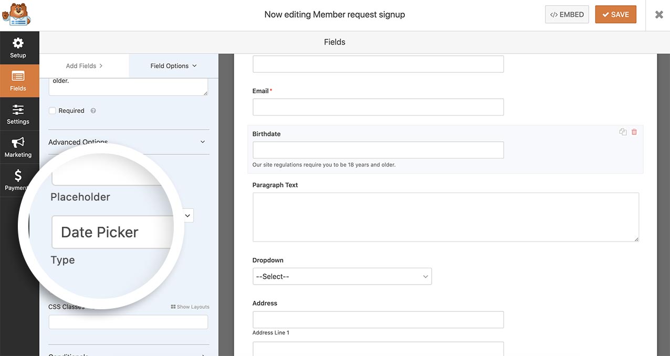The height and width of the screenshot is (356, 670).
Task: Click the help icon beside Required
Action: (x=93, y=111)
